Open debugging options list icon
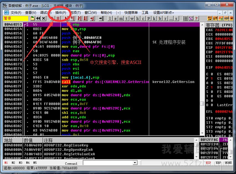This screenshot has height=174, width=236. [185, 18]
